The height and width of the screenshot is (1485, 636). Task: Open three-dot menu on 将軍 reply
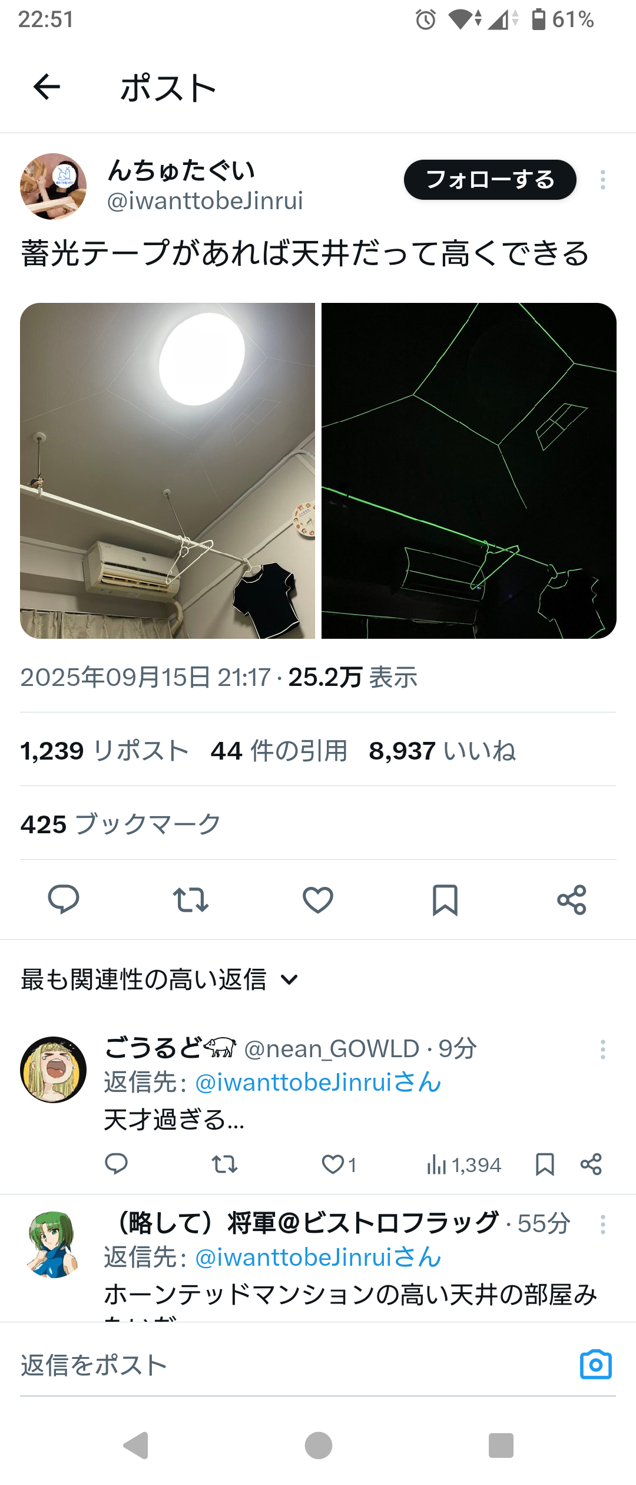coord(602,1225)
